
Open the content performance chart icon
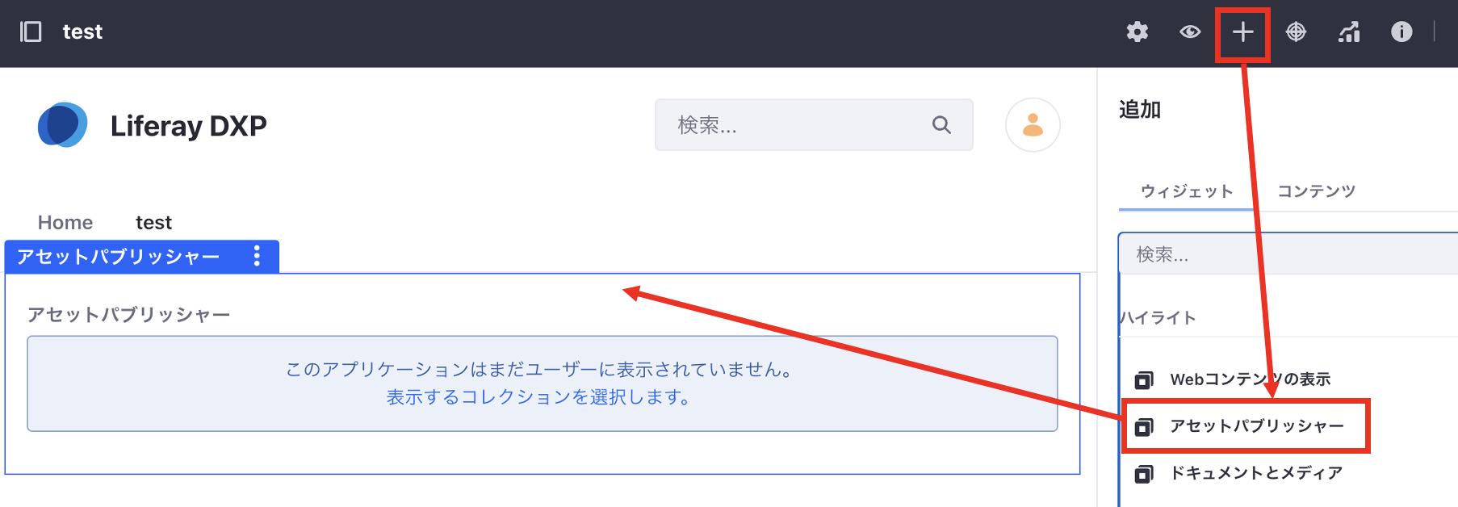click(x=1348, y=31)
